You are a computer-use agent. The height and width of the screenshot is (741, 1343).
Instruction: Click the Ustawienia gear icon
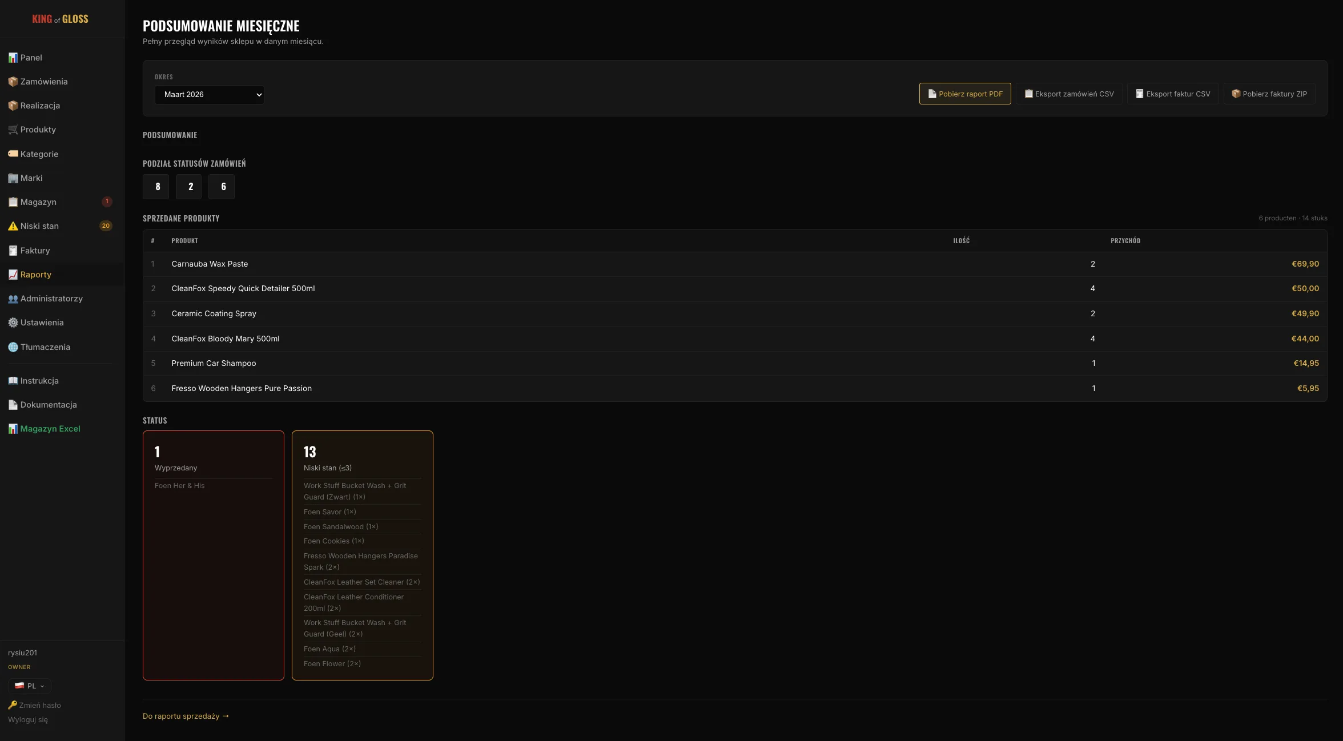(13, 323)
